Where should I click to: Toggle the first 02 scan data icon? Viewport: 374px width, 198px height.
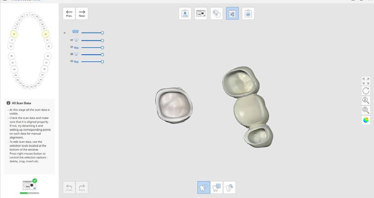[x=76, y=54]
